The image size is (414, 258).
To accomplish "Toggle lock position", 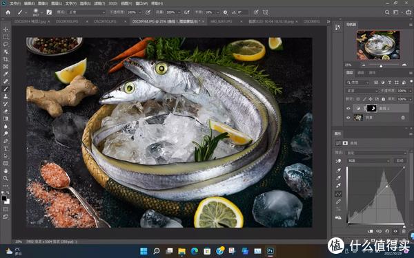I will coord(371,99).
